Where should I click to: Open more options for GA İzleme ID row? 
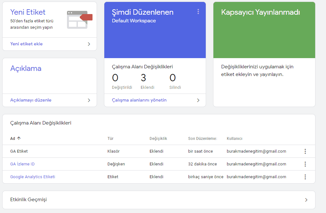pos(305,164)
